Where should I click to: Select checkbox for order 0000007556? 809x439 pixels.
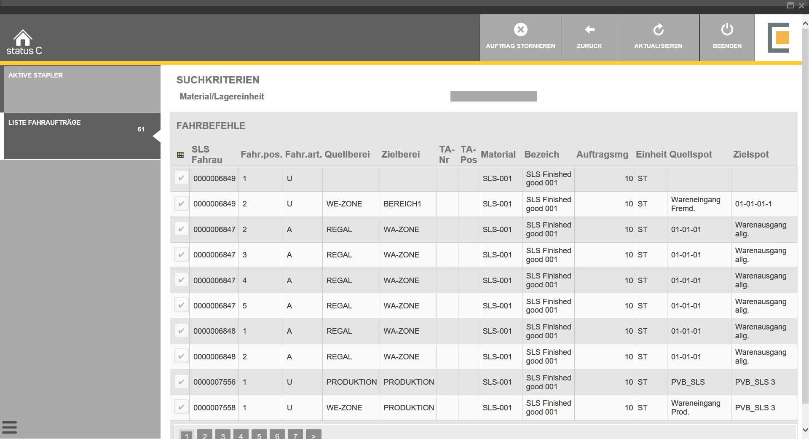[x=181, y=382]
